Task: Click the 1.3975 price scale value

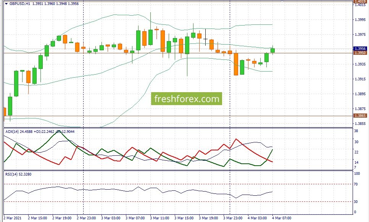Action: pyautogui.click(x=360, y=35)
